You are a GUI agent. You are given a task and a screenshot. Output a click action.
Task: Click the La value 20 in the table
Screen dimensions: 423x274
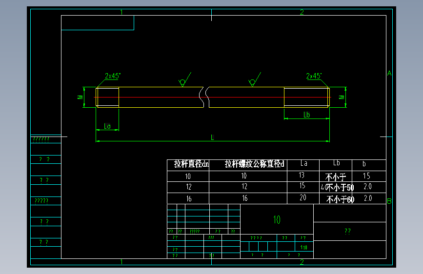pyautogui.click(x=303, y=197)
